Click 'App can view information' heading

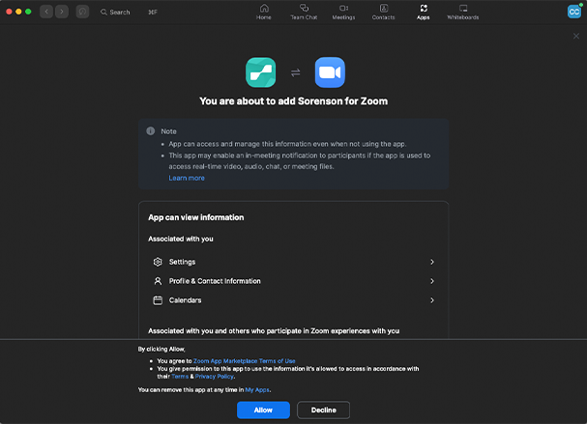point(195,217)
